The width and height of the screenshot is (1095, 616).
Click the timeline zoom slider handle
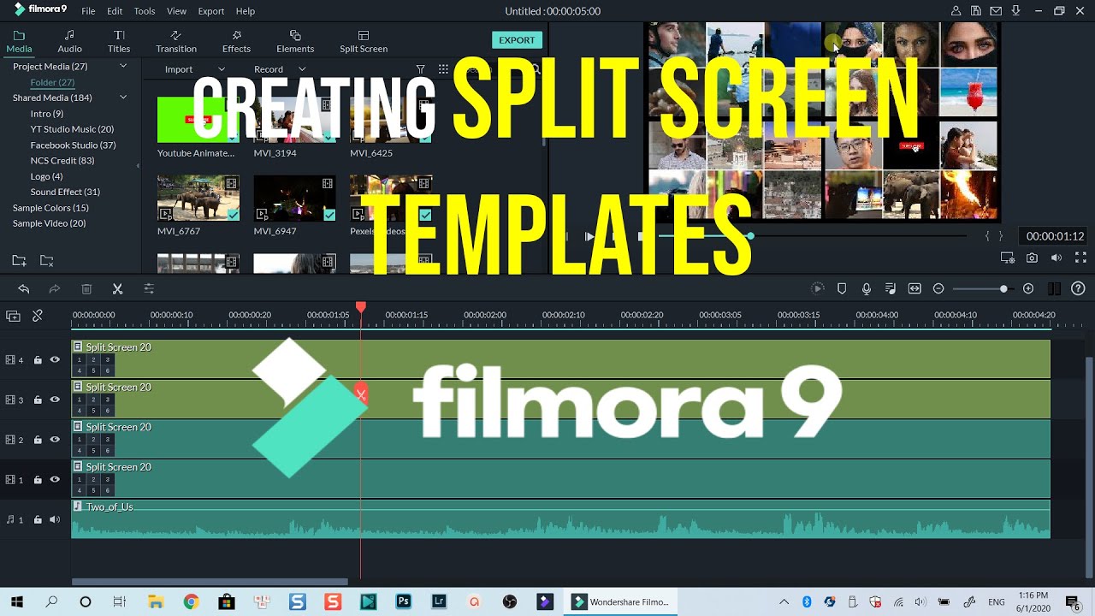click(1003, 289)
